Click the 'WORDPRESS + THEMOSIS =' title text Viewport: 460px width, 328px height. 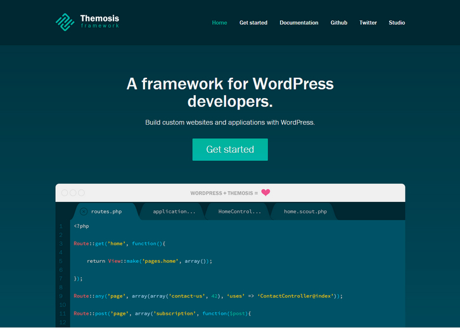pyautogui.click(x=224, y=192)
